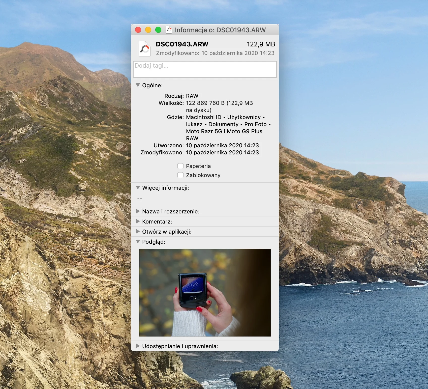Collapse the Więcej informacji section
The width and height of the screenshot is (428, 389).
(138, 188)
